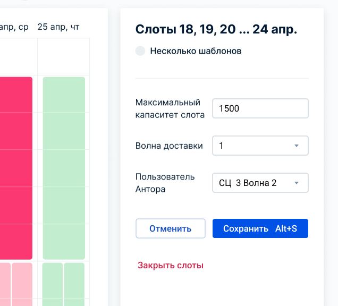Click the maximum slot capacity field showing 1500

[260, 108]
